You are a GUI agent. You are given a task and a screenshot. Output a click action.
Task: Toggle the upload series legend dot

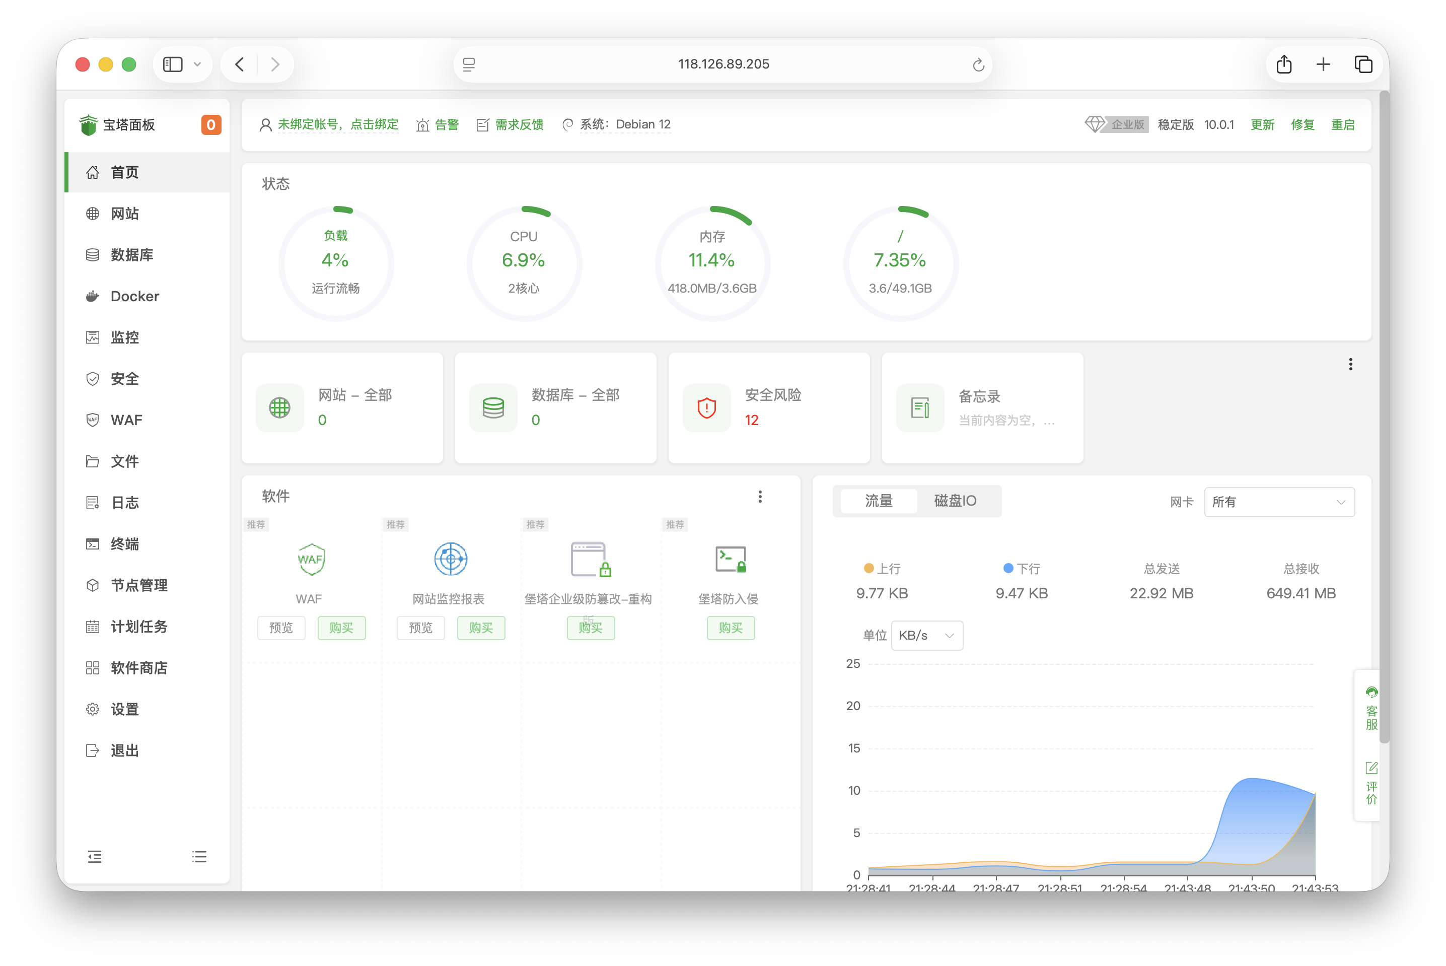tap(869, 568)
